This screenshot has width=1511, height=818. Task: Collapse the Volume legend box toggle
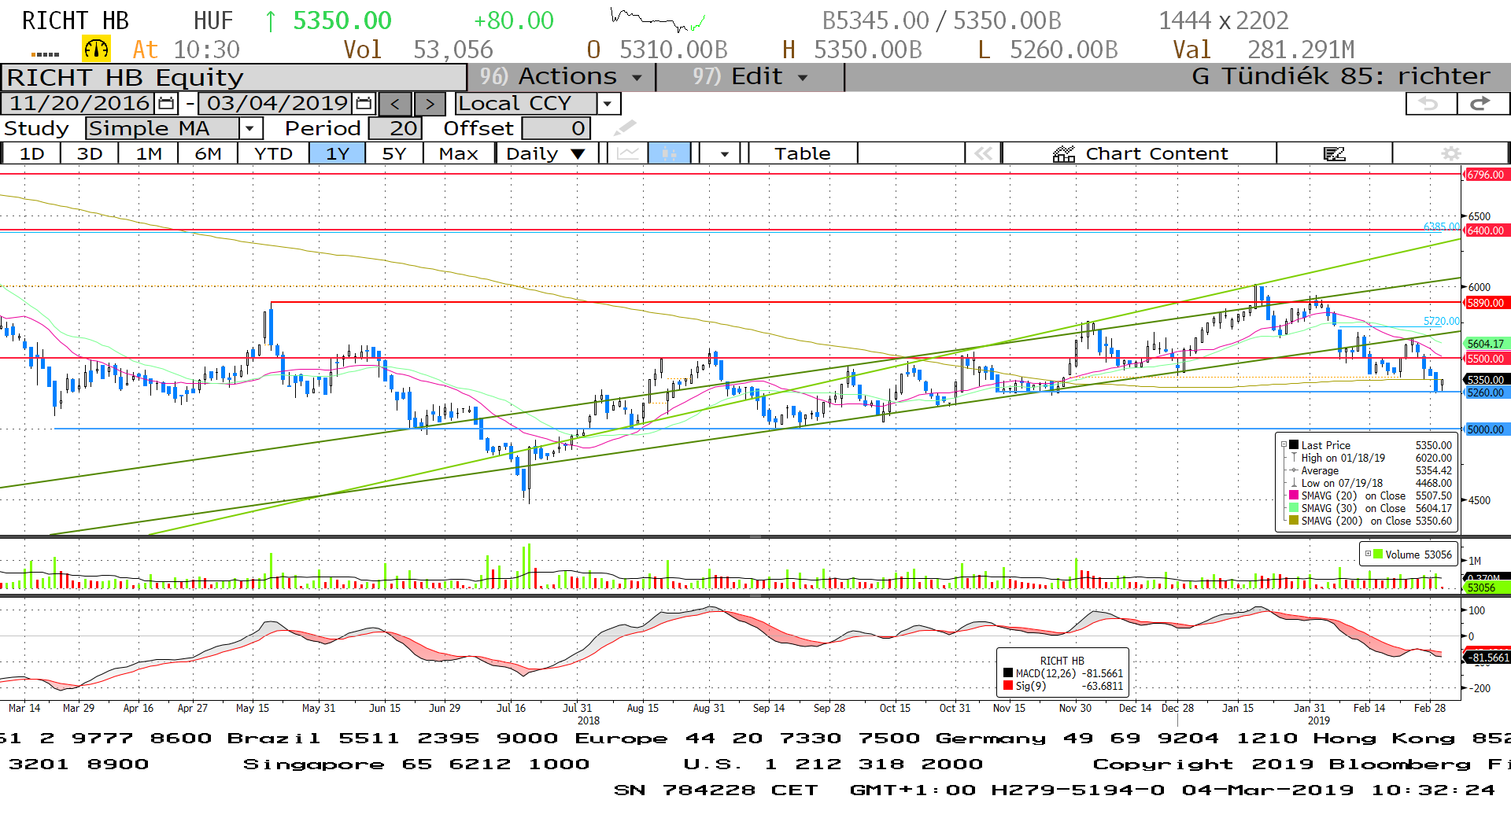pyautogui.click(x=1368, y=554)
